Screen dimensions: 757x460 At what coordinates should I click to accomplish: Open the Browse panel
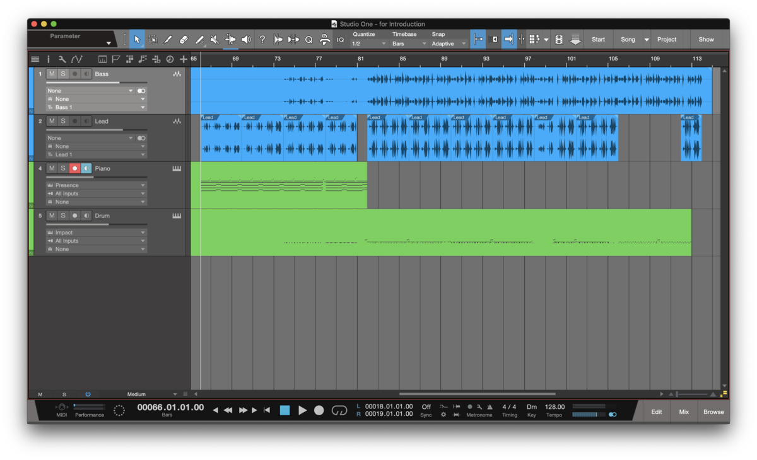pos(713,412)
